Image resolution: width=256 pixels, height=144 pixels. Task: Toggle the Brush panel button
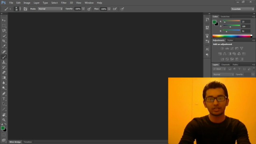[25, 9]
